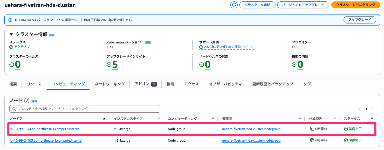Click the search magnifier in node filter
The height and width of the screenshot is (150, 384).
(14, 109)
